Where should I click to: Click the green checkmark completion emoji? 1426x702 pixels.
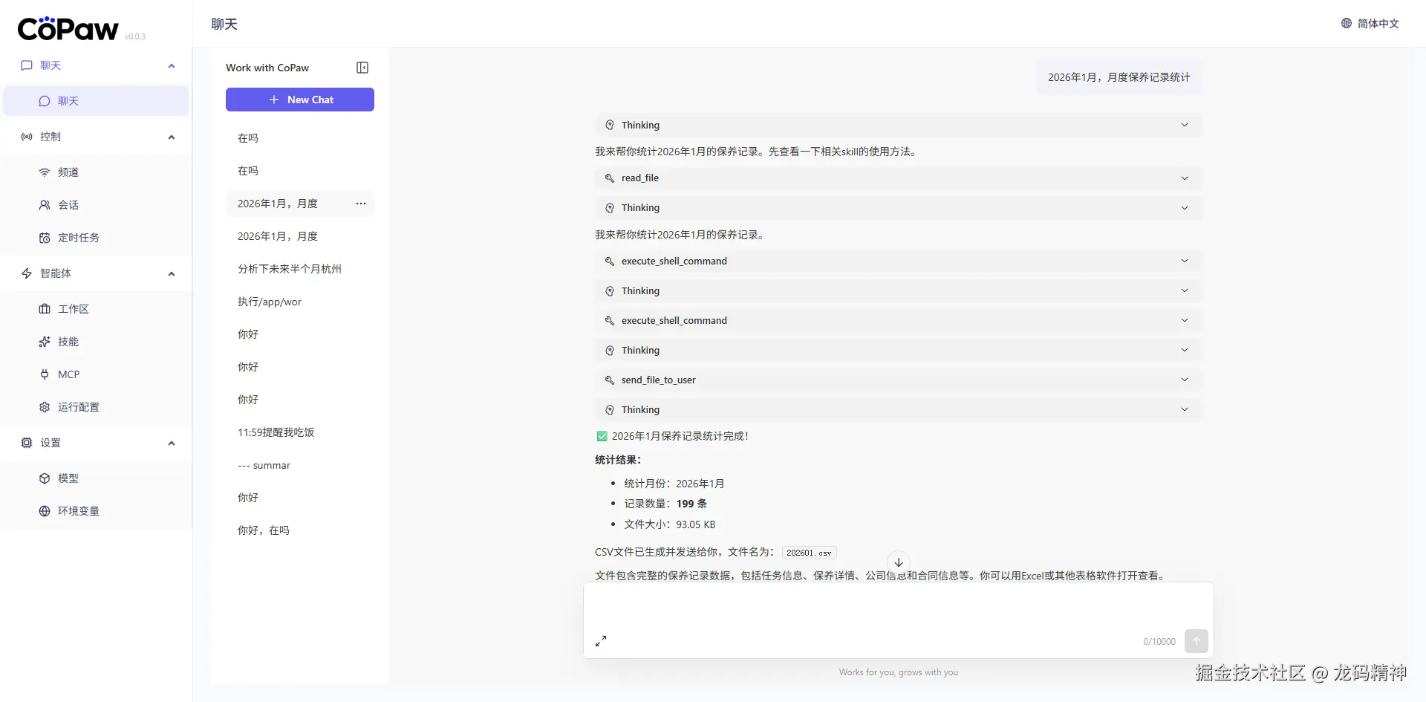pos(602,437)
